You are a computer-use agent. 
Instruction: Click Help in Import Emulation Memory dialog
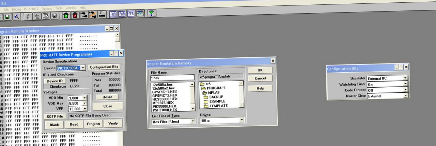coord(260,88)
